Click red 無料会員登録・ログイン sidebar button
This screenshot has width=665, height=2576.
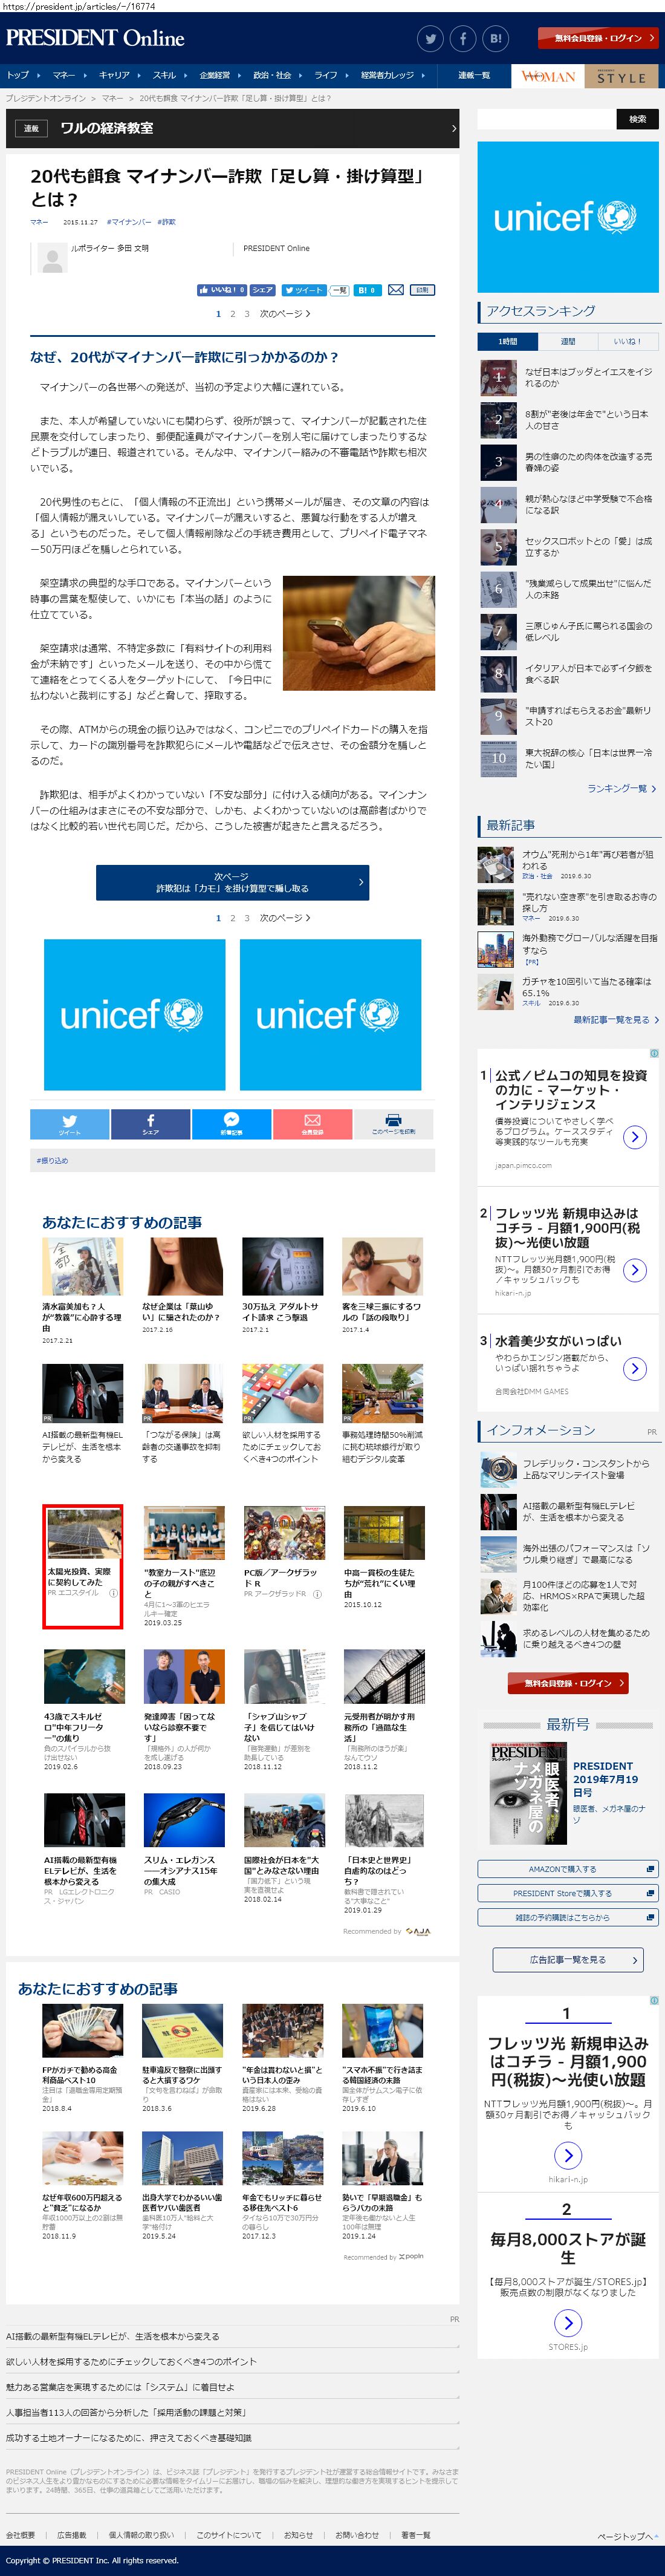pyautogui.click(x=568, y=1684)
